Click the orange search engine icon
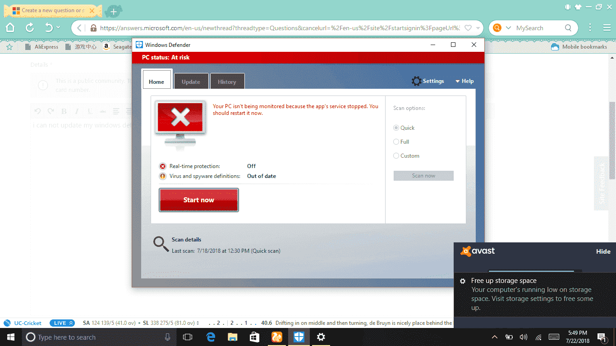The height and width of the screenshot is (346, 616). point(497,28)
